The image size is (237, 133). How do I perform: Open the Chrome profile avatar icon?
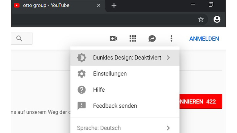click(x=217, y=19)
